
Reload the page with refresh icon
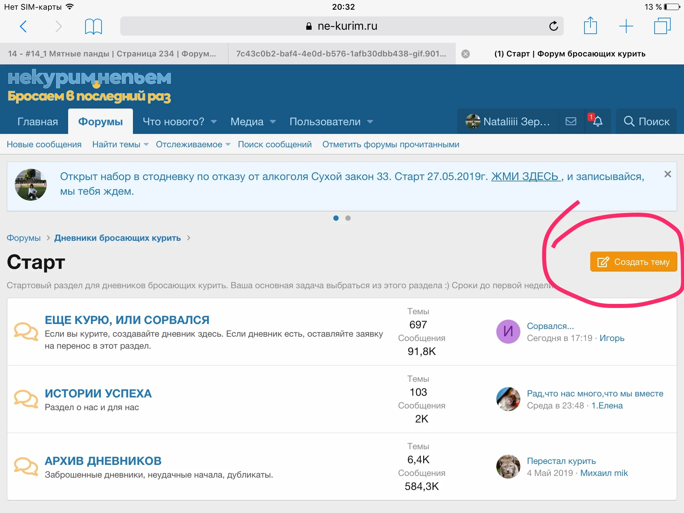[553, 26]
